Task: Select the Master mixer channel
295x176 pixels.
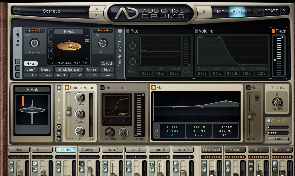Action: (282, 150)
